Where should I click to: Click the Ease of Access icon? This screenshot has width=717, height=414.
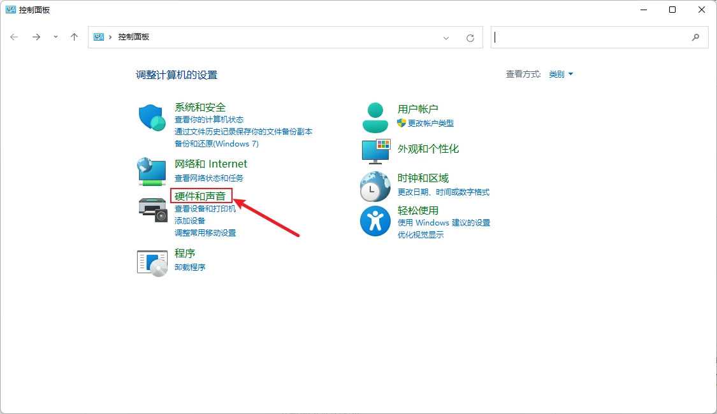(375, 221)
